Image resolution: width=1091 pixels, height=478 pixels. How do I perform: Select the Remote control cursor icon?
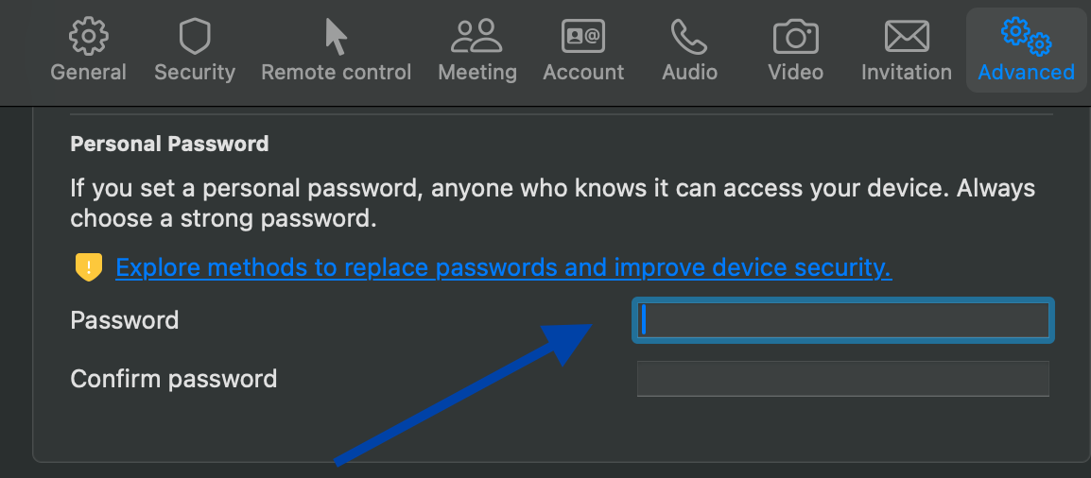tap(336, 37)
